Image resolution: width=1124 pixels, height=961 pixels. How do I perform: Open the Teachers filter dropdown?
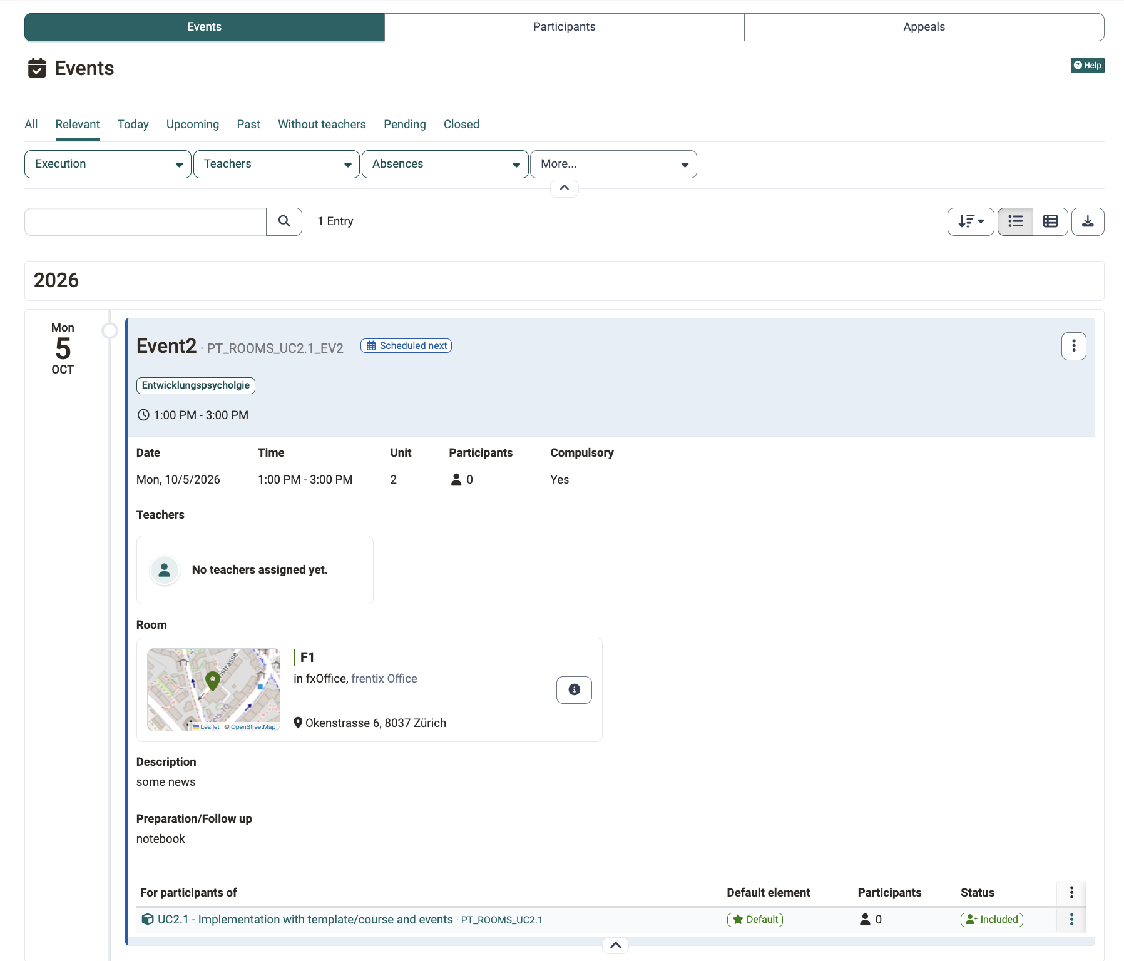point(277,164)
